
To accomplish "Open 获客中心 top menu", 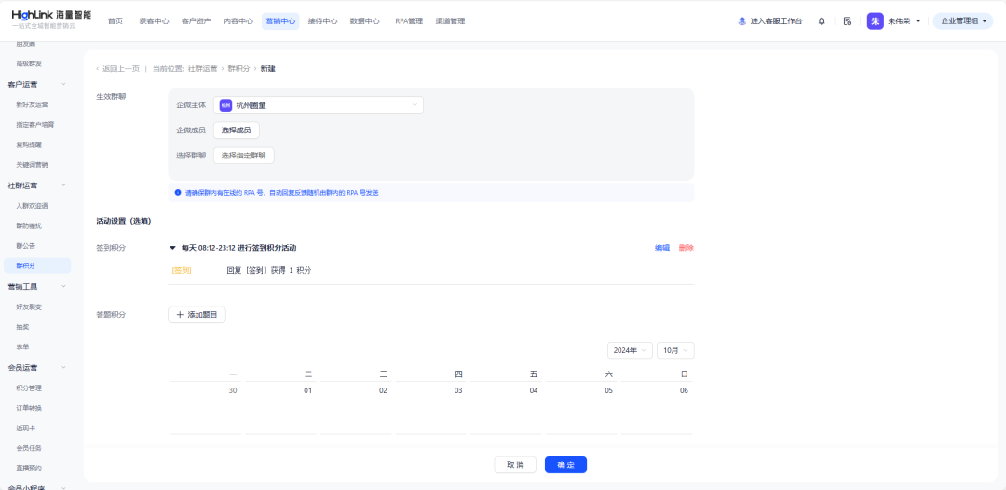I will (x=154, y=21).
